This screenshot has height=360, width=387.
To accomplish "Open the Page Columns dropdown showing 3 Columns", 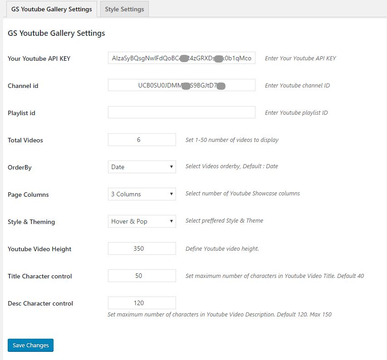I will 142,194.
